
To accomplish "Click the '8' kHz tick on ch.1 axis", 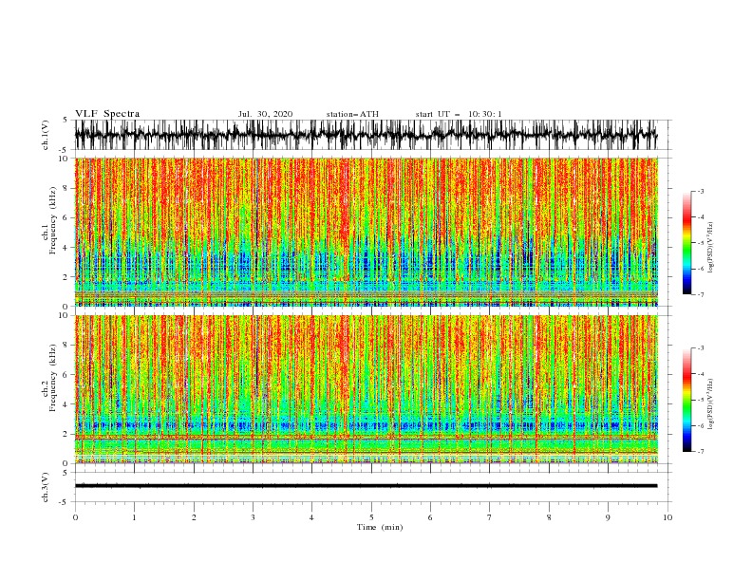I will point(66,188).
